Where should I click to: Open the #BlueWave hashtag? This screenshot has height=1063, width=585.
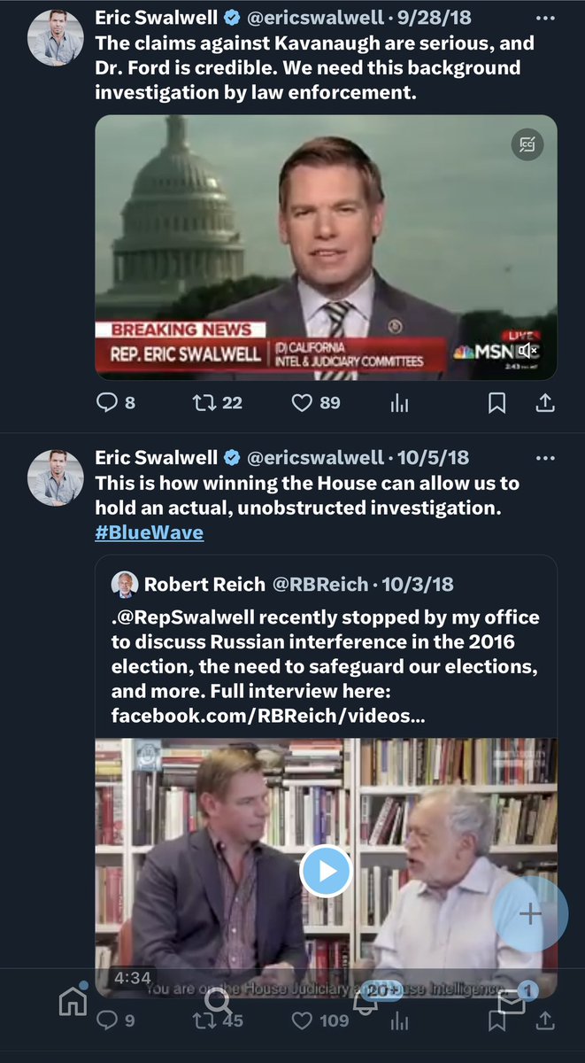150,532
